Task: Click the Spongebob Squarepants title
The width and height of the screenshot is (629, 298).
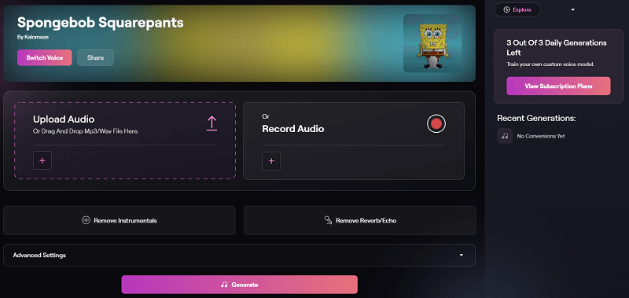Action: pyautogui.click(x=101, y=23)
